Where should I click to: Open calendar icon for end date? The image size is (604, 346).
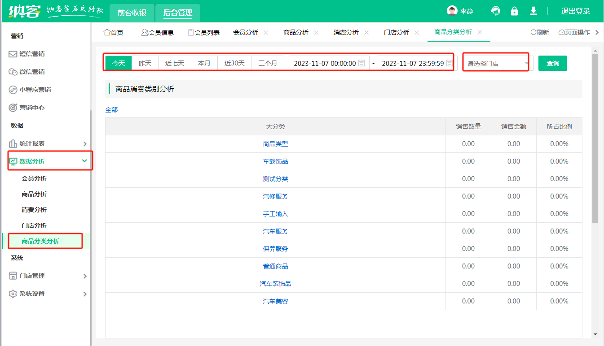[449, 63]
